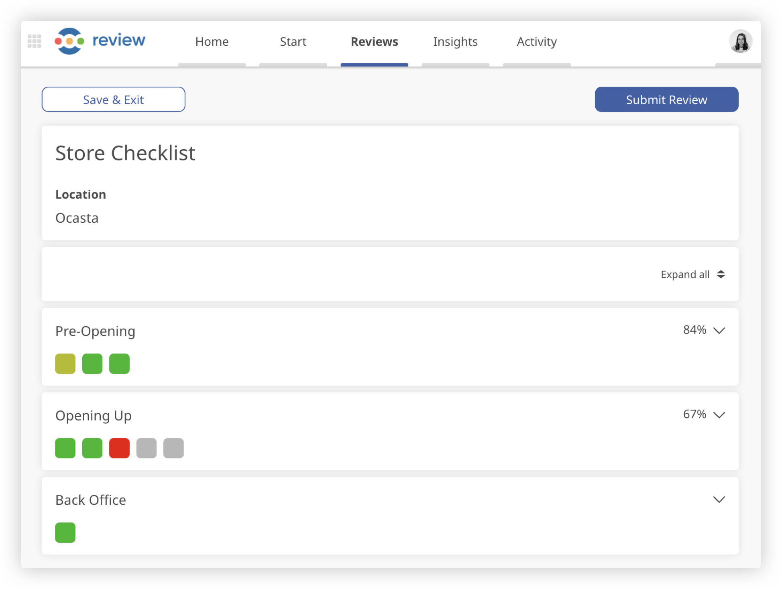
Task: Click the second green Pre-Opening square
Action: [x=120, y=364]
